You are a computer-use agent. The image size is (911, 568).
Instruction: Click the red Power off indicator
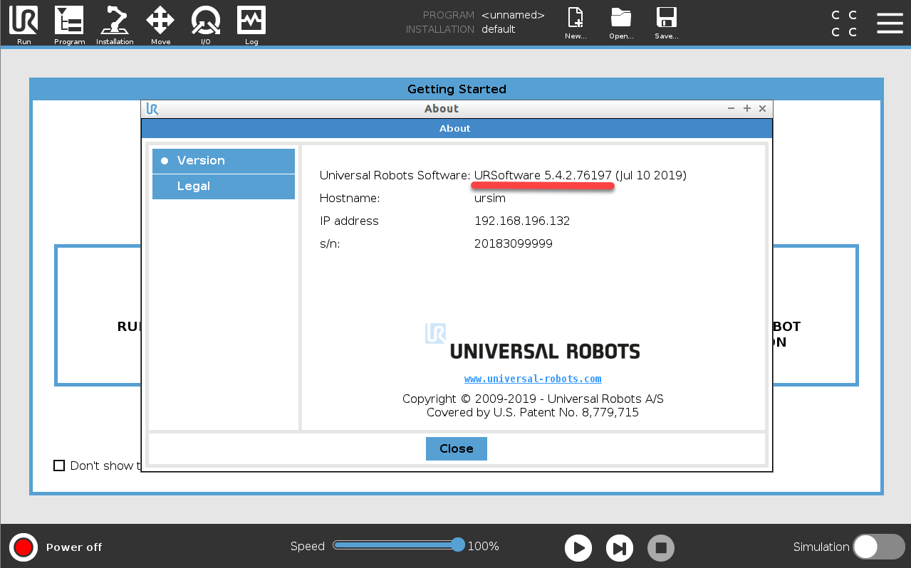click(x=24, y=547)
